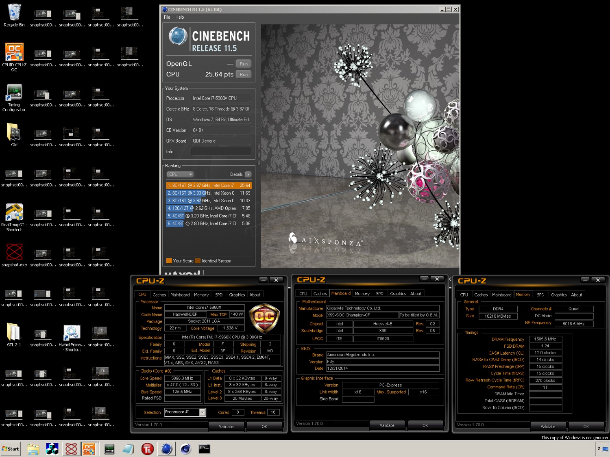This screenshot has width=610, height=457.
Task: Click the Cinema 4D sphere taskbar icon
Action: (185, 449)
